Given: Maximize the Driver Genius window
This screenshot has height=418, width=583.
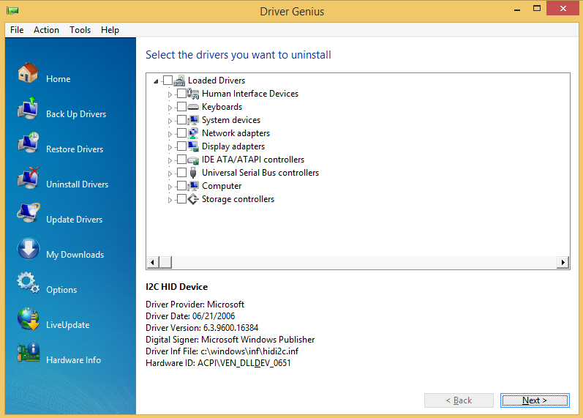Looking at the screenshot, I should point(536,8).
